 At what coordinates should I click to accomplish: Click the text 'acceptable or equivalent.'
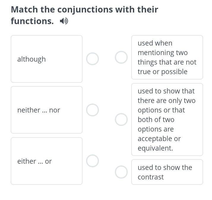[159, 143]
